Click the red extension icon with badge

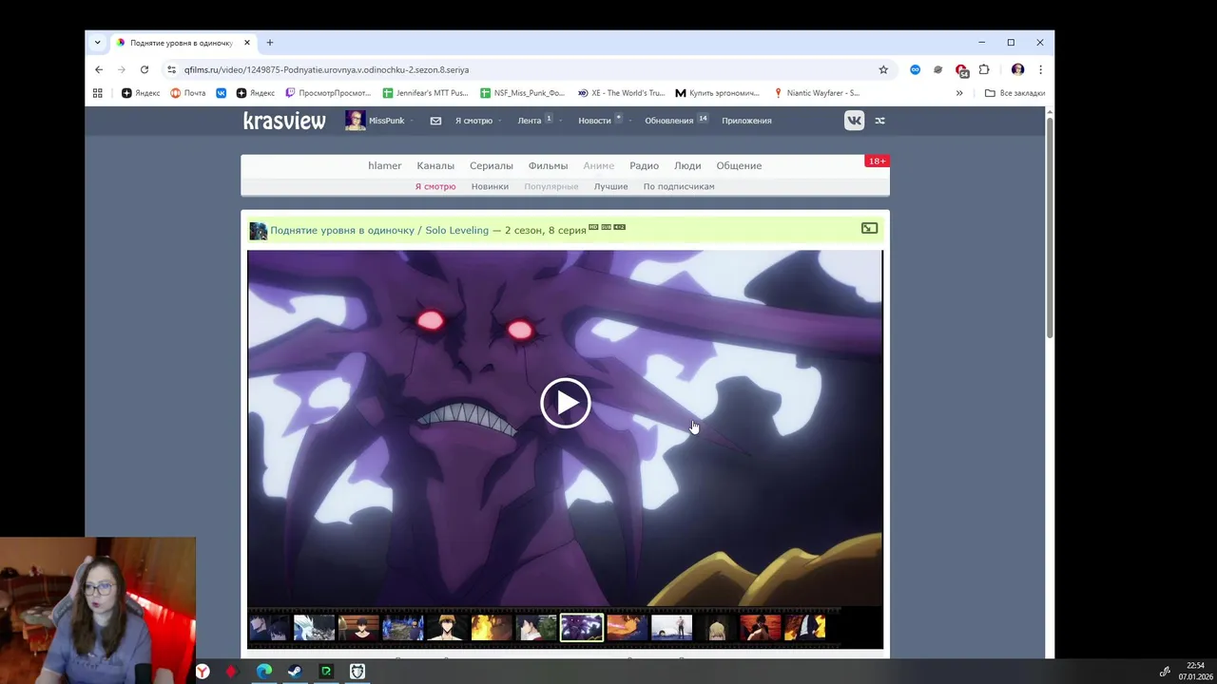tap(961, 70)
